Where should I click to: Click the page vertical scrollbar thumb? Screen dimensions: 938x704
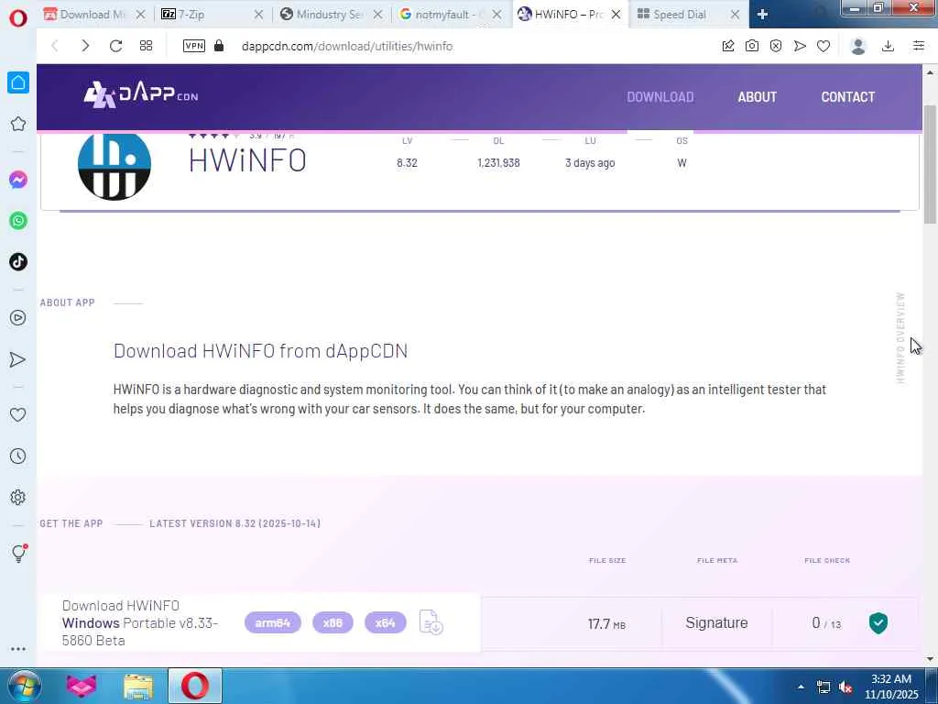tap(931, 163)
